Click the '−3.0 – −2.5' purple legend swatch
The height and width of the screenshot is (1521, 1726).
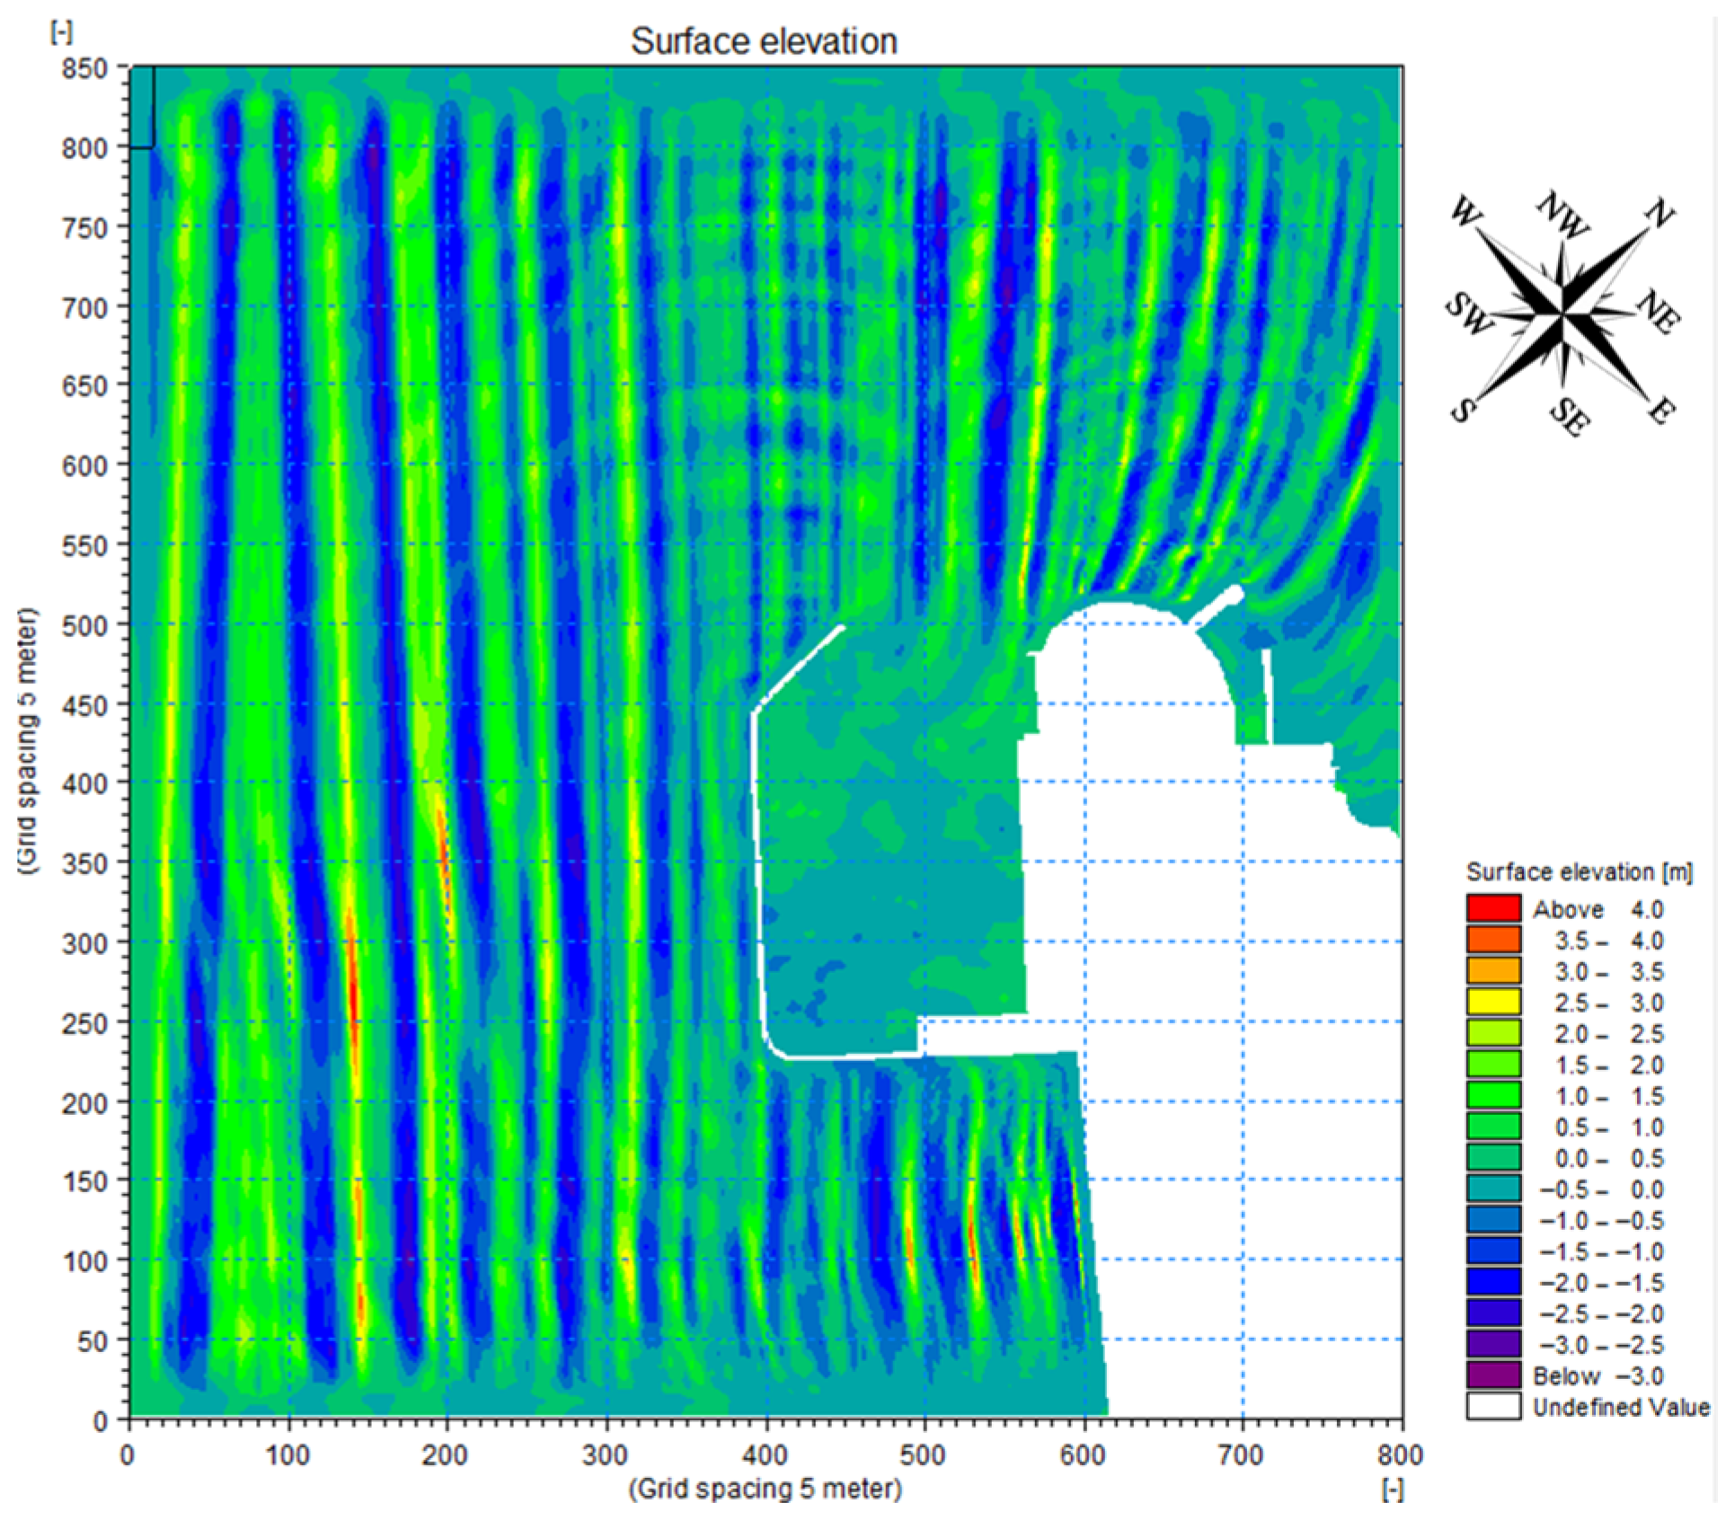point(1493,1344)
